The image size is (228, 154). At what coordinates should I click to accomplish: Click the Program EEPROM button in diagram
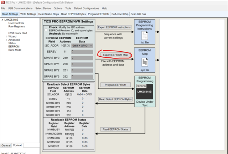(115, 85)
